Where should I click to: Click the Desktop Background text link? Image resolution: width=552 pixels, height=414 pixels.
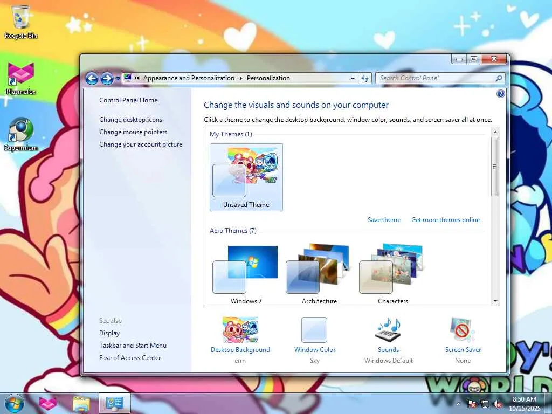coord(240,350)
